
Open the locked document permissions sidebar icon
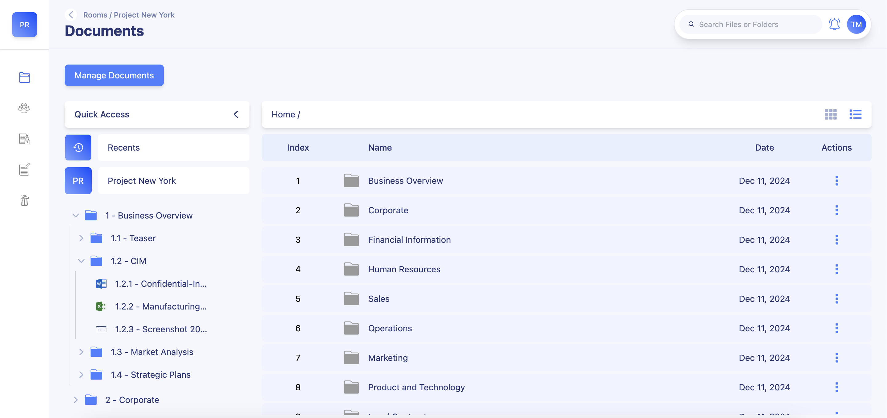24,139
